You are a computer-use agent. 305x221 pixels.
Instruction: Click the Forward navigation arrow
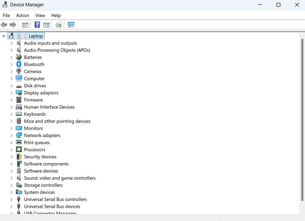click(13, 24)
